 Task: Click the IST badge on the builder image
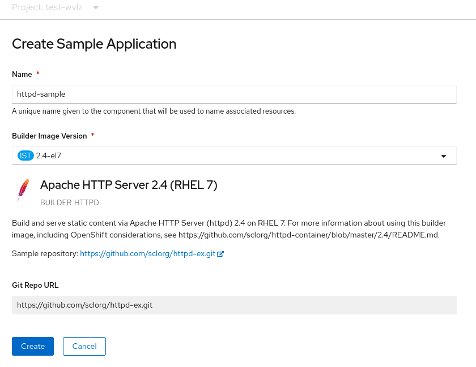(x=25, y=156)
